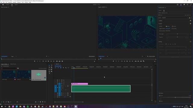This screenshot has height=108, width=193.
Task: Step back one frame in Program monitor
Action: pos(125,61)
